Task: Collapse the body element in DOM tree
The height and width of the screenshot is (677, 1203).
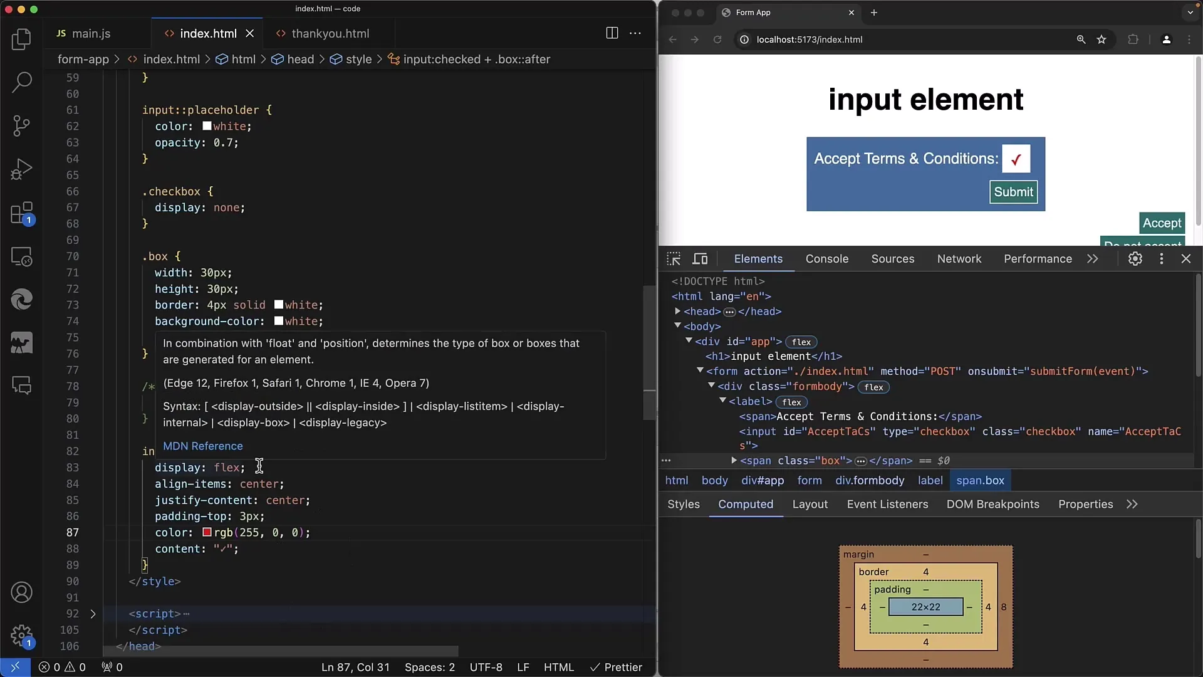Action: (x=677, y=326)
